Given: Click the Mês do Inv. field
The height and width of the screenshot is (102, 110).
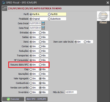Looking at the screenshot, I should pyautogui.click(x=71, y=92).
